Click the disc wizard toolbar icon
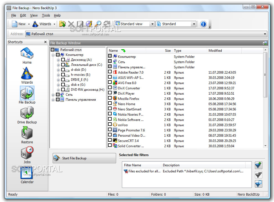Screen dimensions: 274x202 (x=89, y=24)
